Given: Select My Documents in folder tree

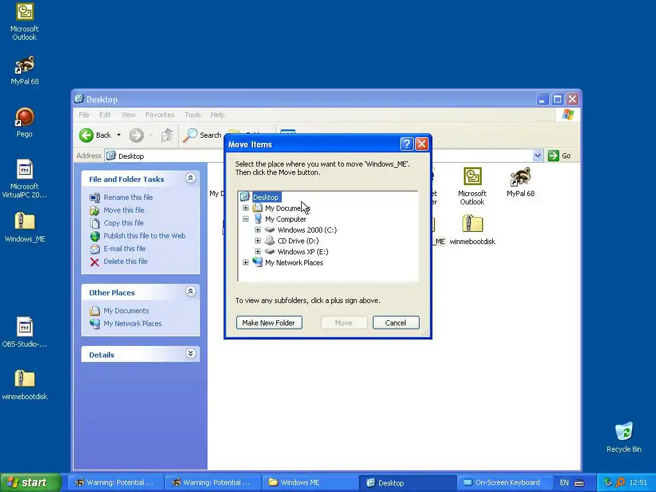Looking at the screenshot, I should click(x=288, y=208).
